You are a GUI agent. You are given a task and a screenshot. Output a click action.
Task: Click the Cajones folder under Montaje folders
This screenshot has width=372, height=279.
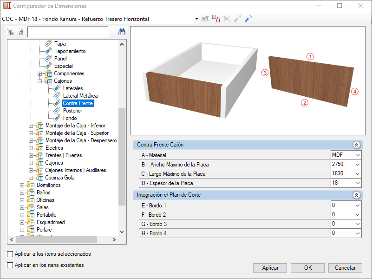tap(54, 163)
